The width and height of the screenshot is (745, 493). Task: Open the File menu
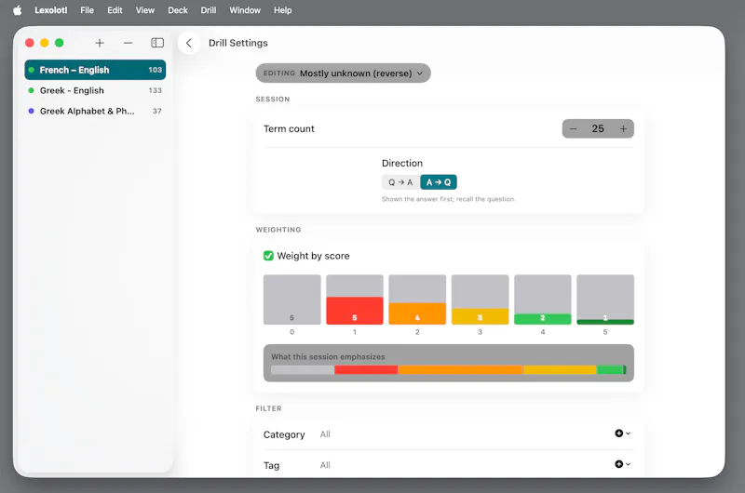[87, 10]
